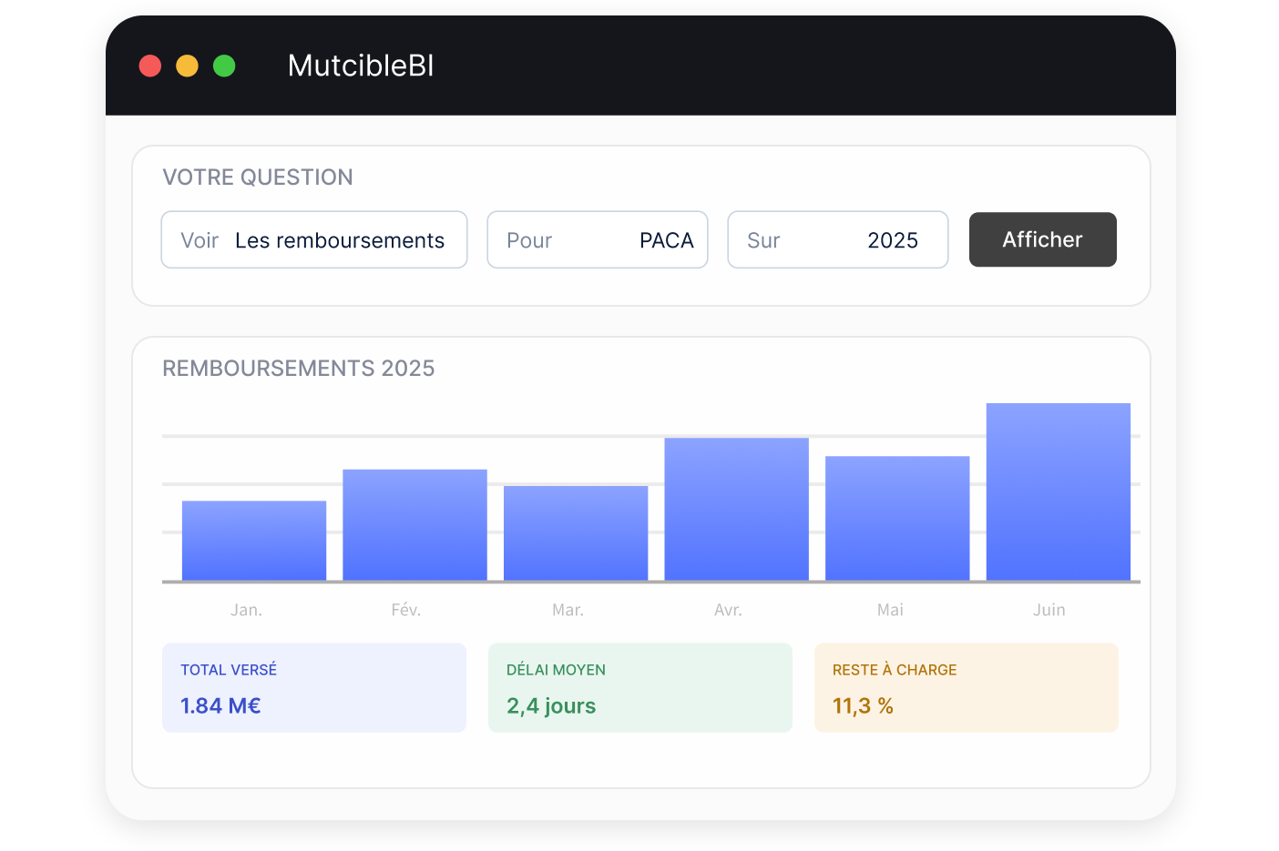The height and width of the screenshot is (851, 1279).
Task: Open the Voir 'Les remboursements' selector
Action: point(314,239)
